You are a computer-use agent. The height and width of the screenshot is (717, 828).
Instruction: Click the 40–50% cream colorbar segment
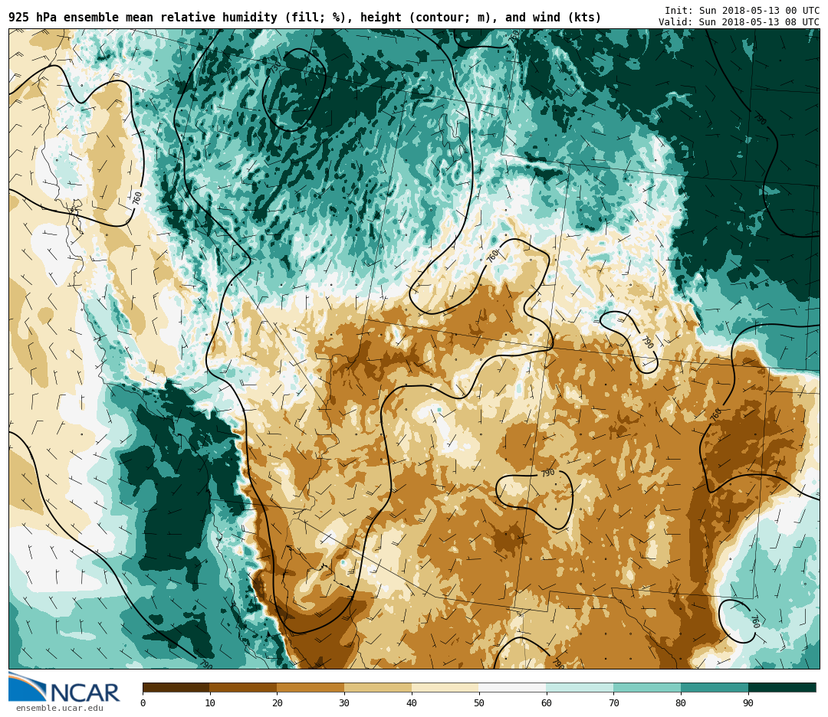point(445,687)
